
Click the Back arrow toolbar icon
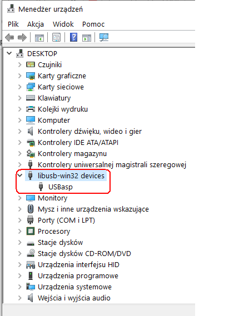pyautogui.click(x=9, y=37)
